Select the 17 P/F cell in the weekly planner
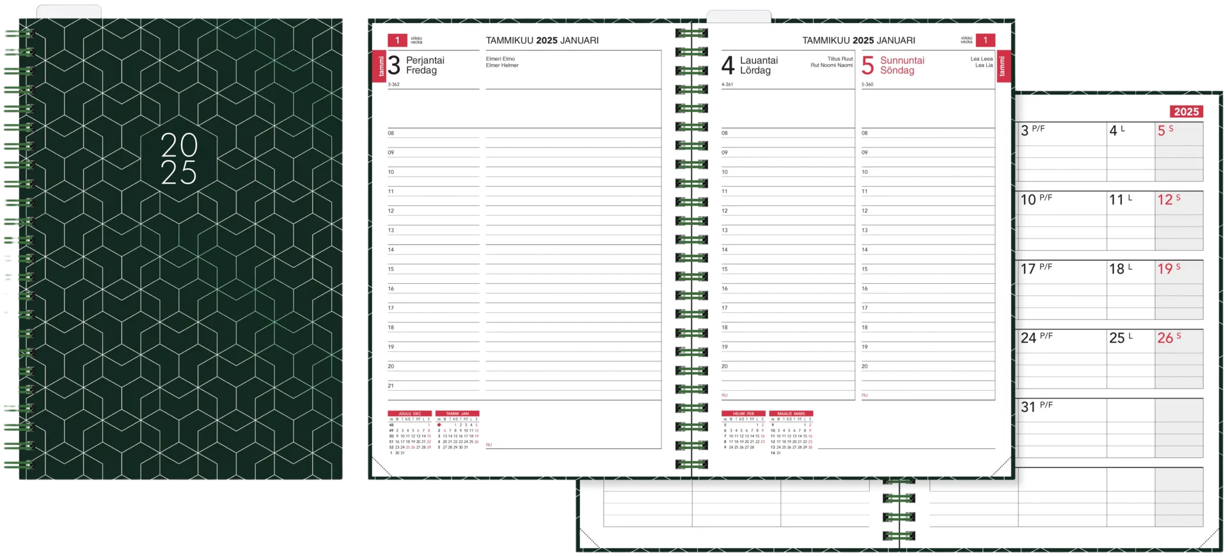This screenshot has width=1228, height=557. pos(1062,290)
